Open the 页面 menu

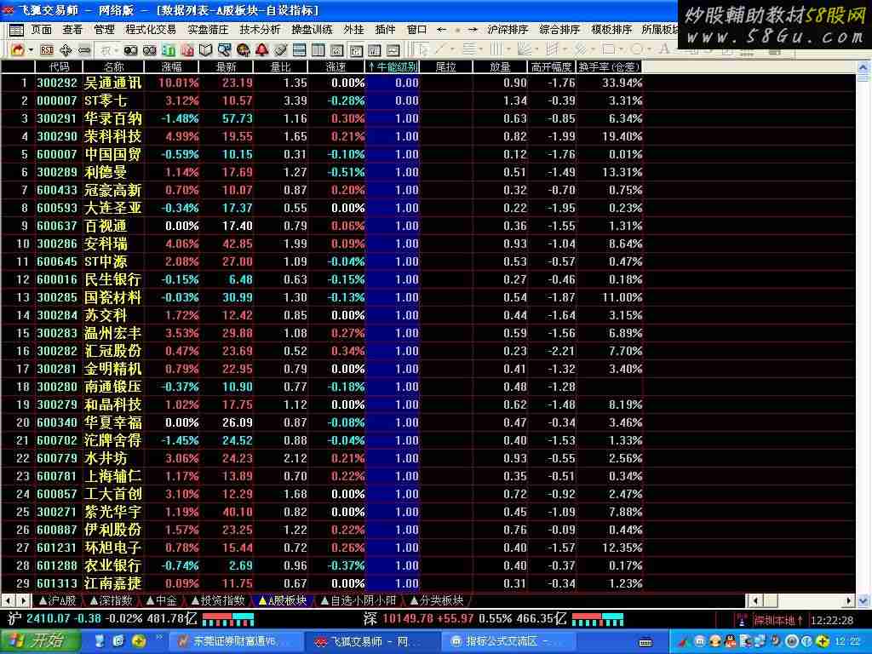[x=41, y=30]
